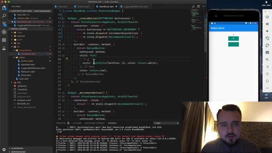The image size is (272, 153).
Task: Click the Open Changes icon in the editor title bar
Action: click(x=193, y=7)
